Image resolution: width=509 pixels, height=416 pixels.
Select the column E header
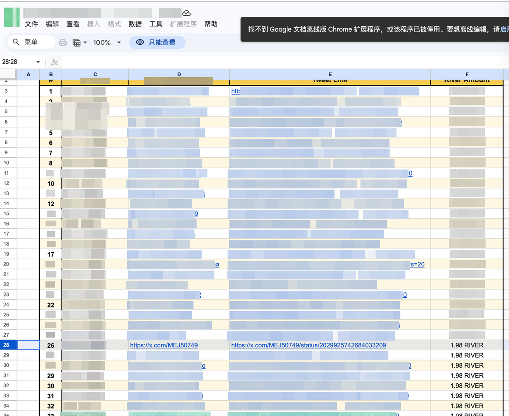[x=330, y=74]
